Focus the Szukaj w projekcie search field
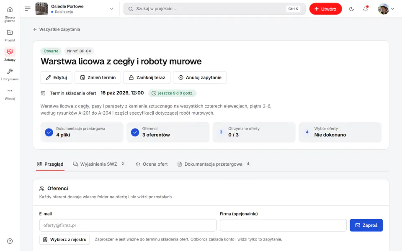The height and width of the screenshot is (251, 402). pos(214,9)
